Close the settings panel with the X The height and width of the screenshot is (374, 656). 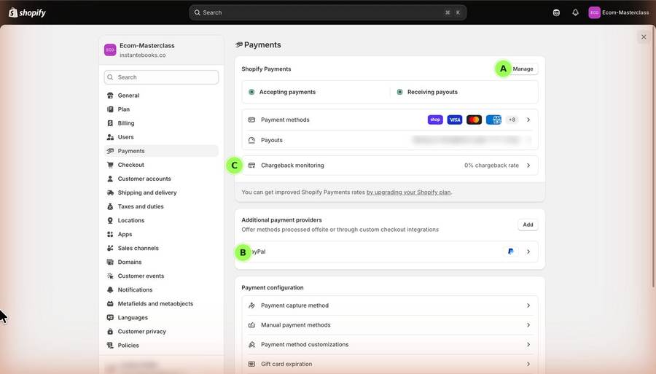644,36
